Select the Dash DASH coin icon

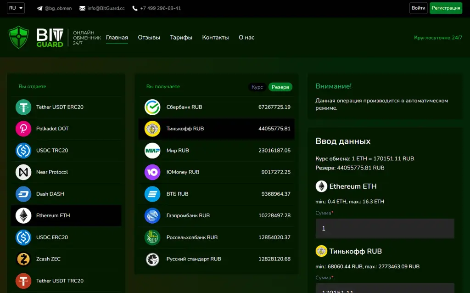tap(23, 194)
